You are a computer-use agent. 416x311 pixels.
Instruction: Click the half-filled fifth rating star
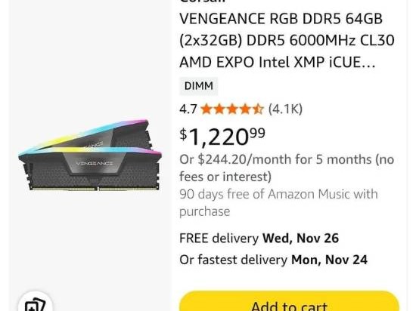coord(258,109)
